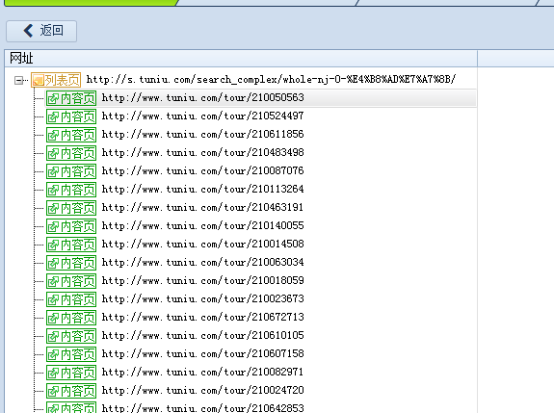Click 内容页 icon for tour/210113264
Screen dimensions: 554x413
tap(71, 190)
